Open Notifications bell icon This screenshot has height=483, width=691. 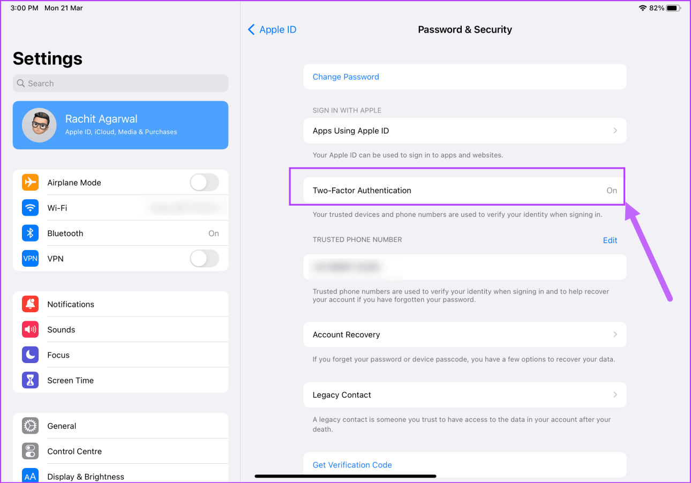click(31, 304)
